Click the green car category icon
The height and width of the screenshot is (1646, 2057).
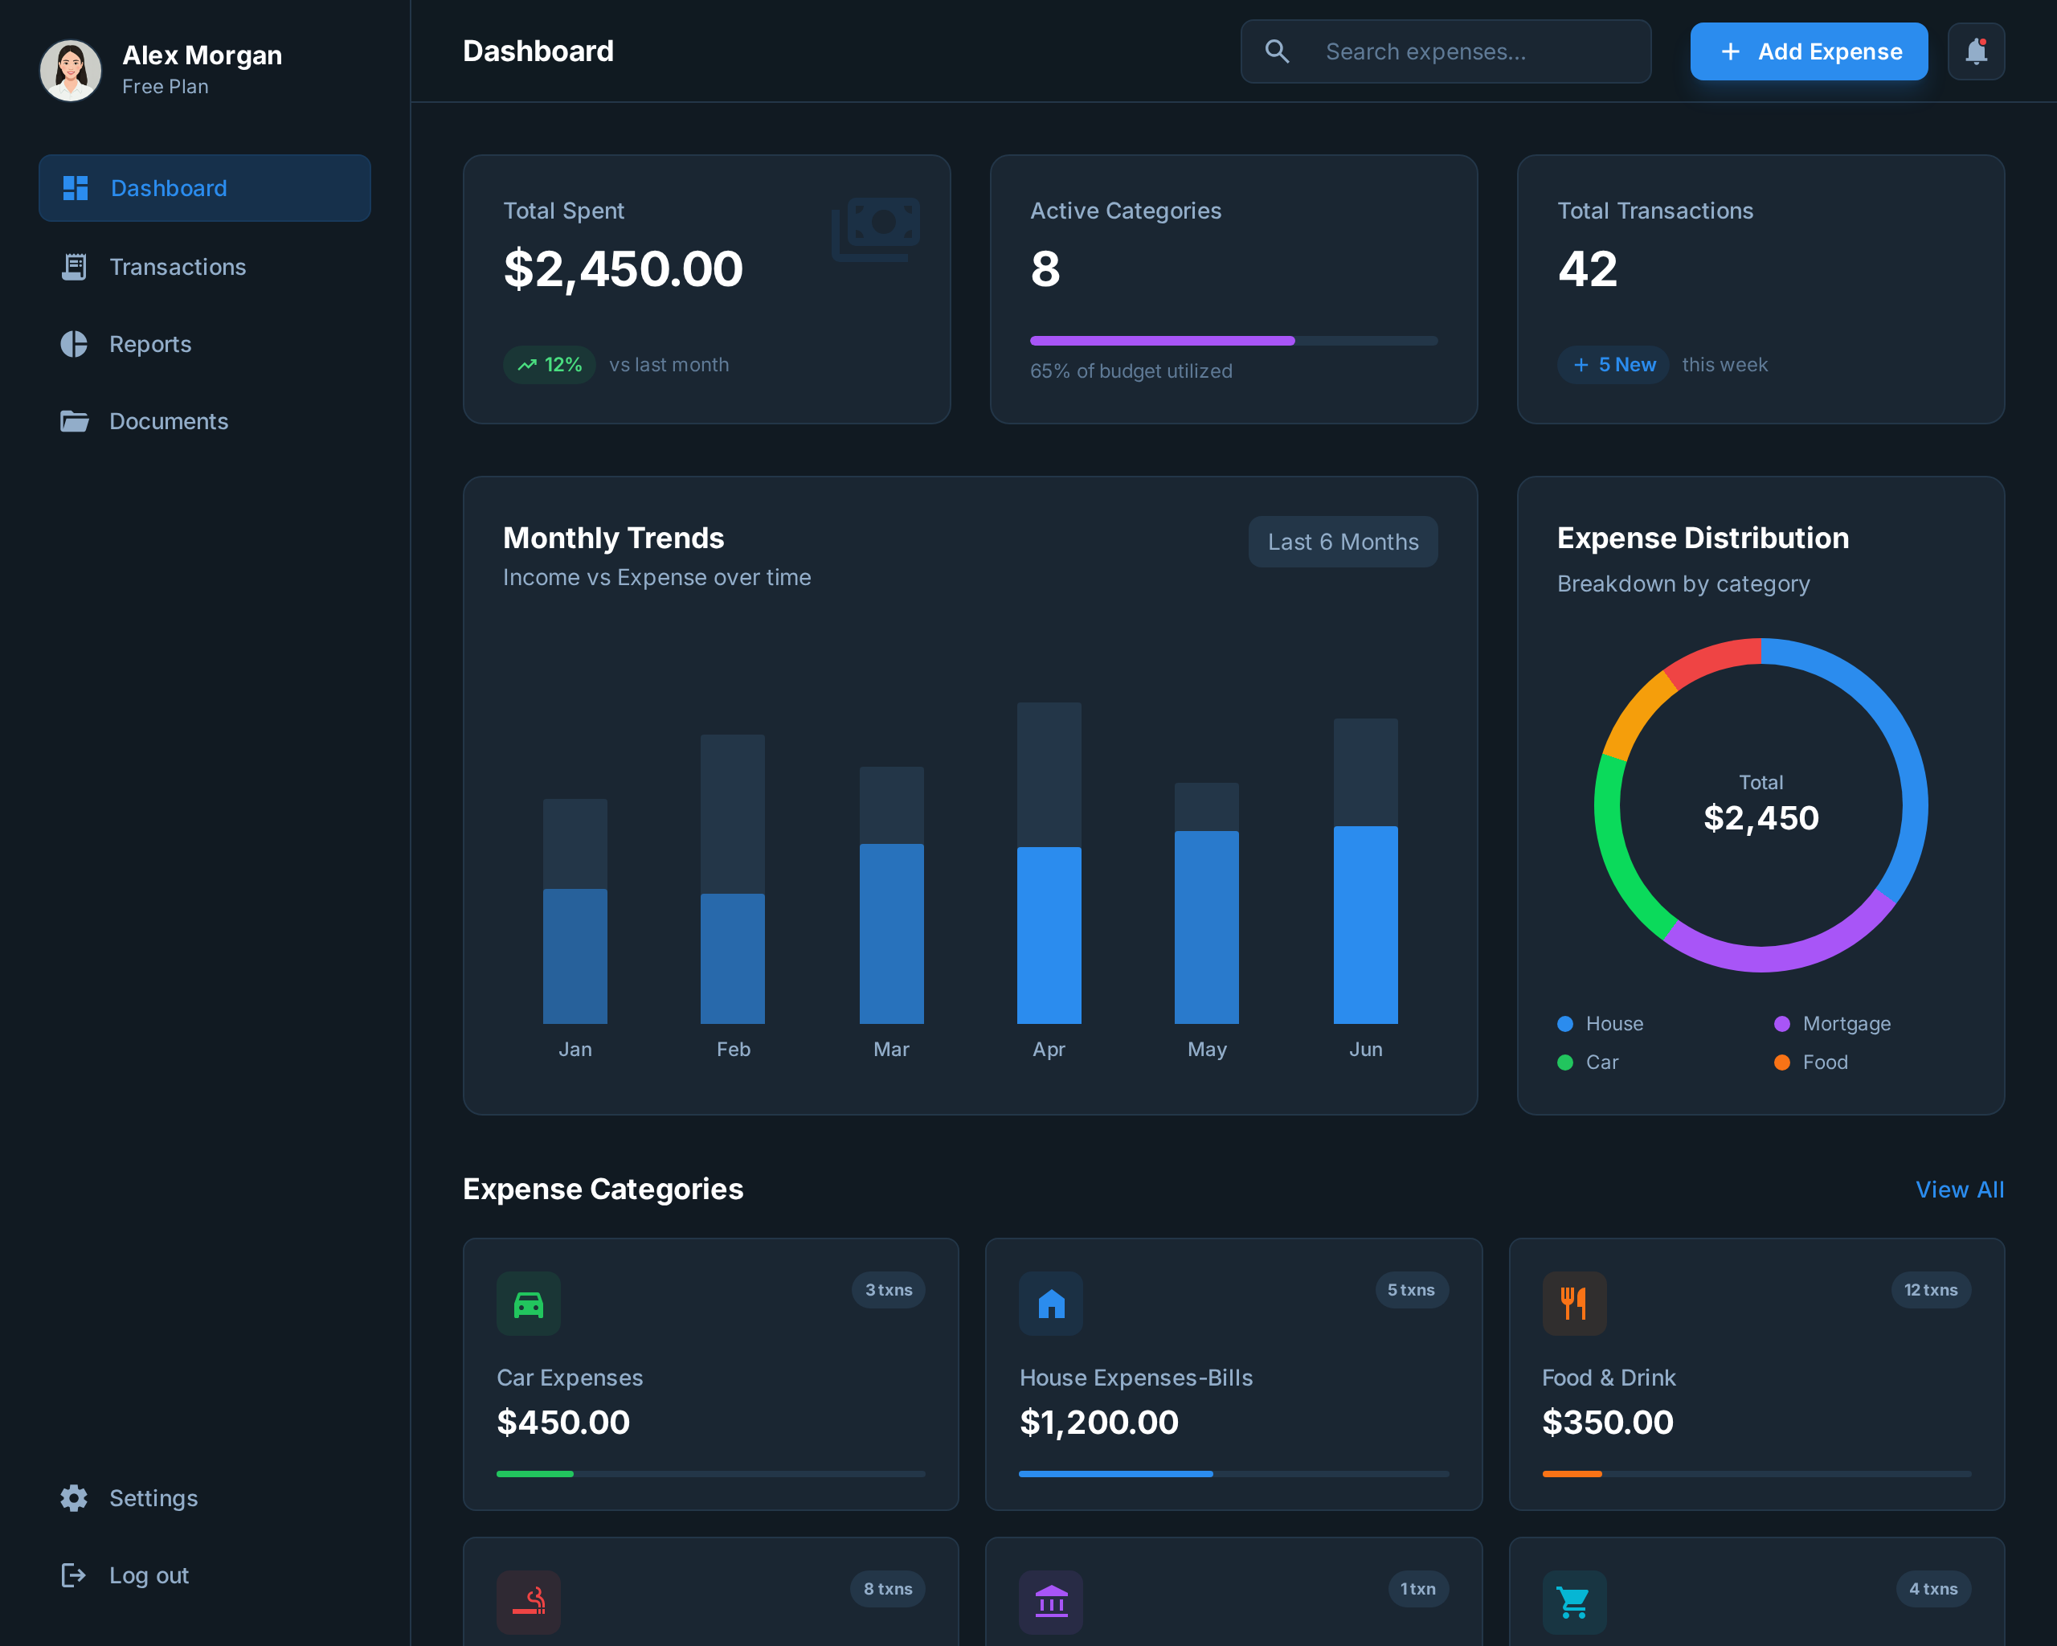point(529,1304)
